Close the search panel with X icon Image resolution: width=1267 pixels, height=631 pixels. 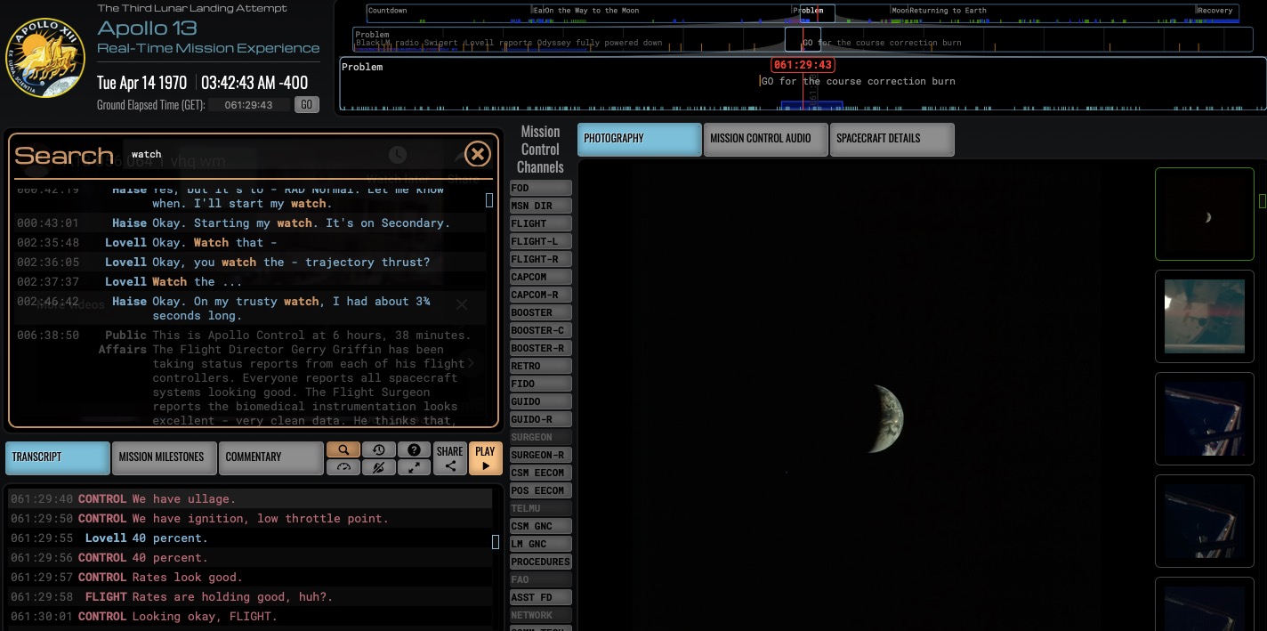[x=478, y=154]
